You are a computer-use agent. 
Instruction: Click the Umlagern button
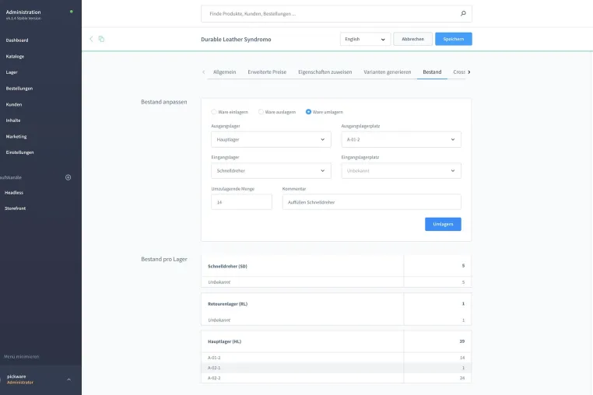tap(443, 224)
